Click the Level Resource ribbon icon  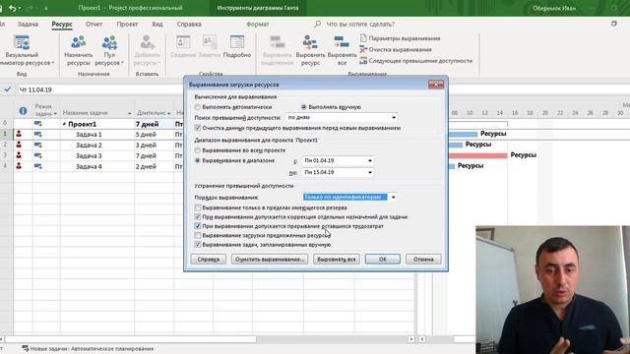pos(310,42)
